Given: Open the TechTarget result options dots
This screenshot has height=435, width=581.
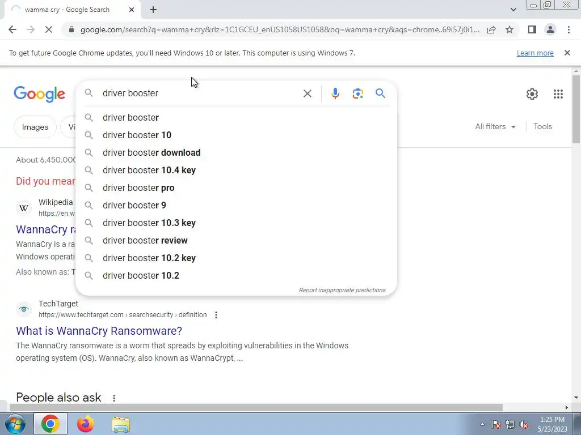Looking at the screenshot, I should pyautogui.click(x=216, y=315).
